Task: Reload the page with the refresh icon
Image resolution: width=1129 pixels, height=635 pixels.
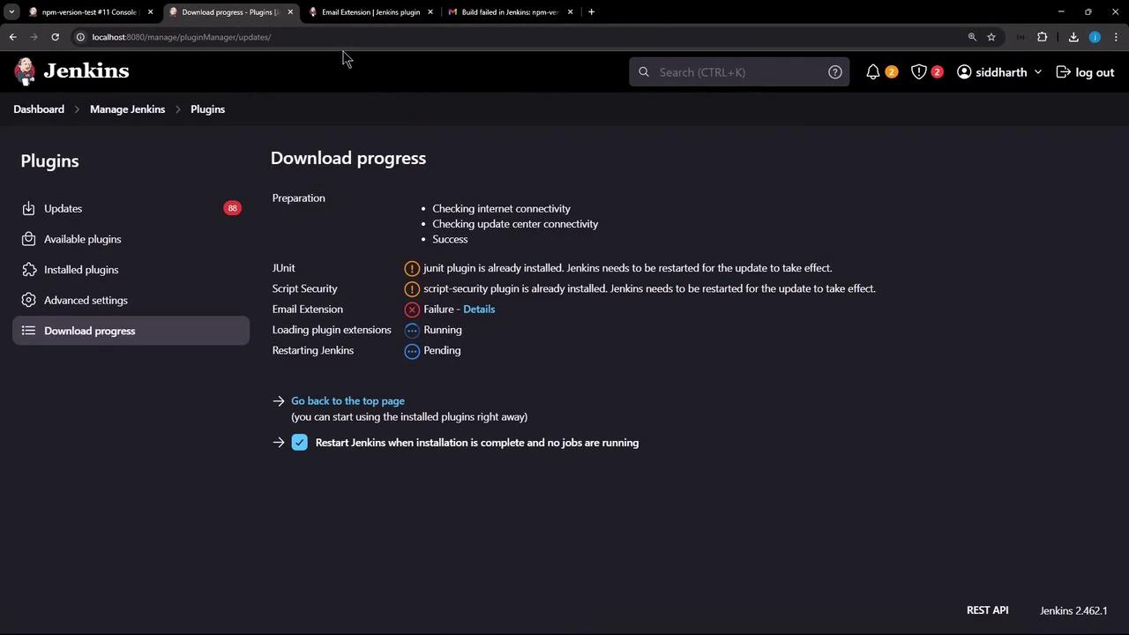Action: pyautogui.click(x=55, y=37)
